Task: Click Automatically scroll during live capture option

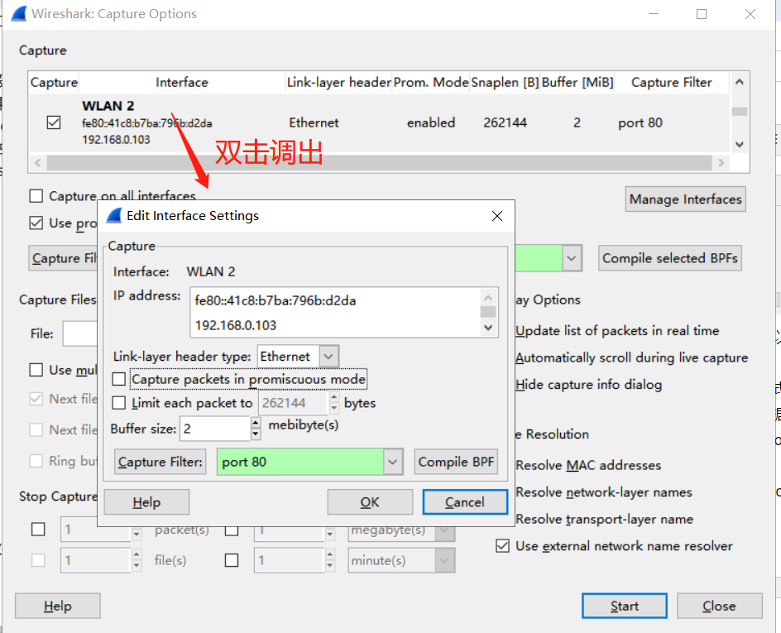Action: [631, 357]
